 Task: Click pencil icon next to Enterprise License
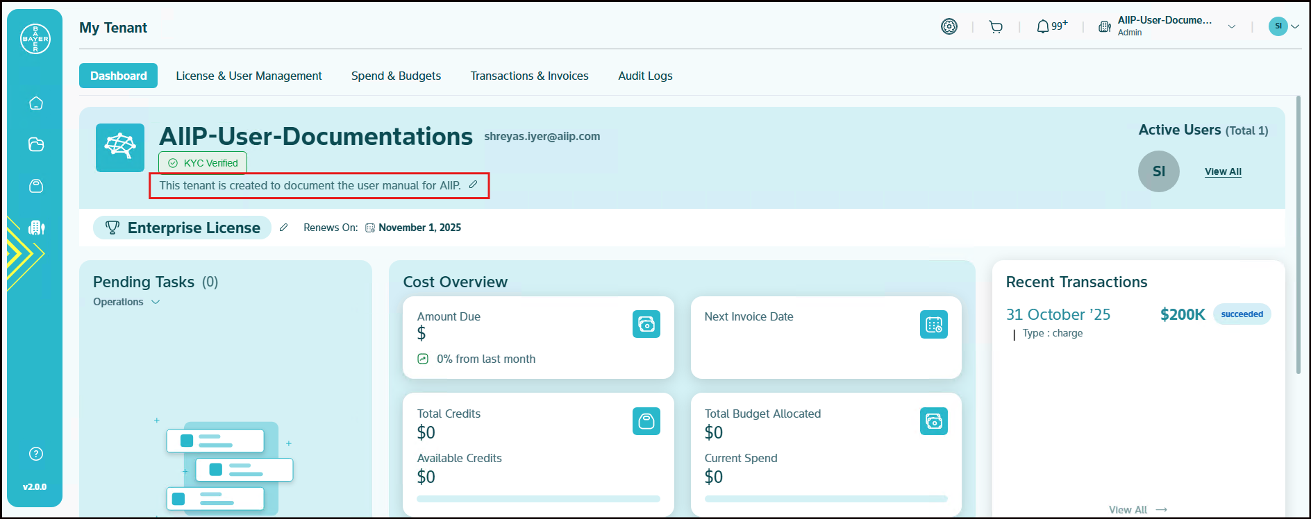click(283, 228)
